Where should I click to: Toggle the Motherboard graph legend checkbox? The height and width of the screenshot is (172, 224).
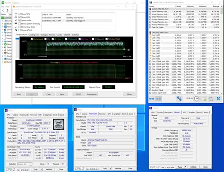pyautogui.click(x=32, y=39)
